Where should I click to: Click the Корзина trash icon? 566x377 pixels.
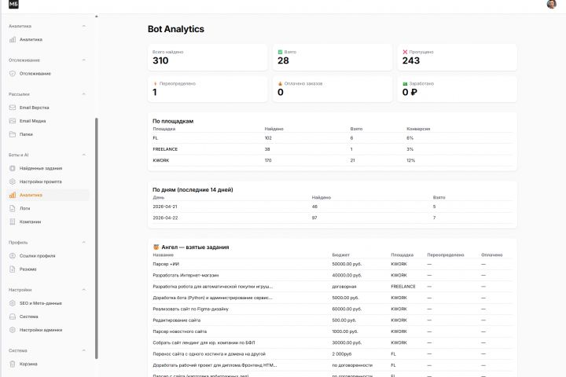coord(13,364)
